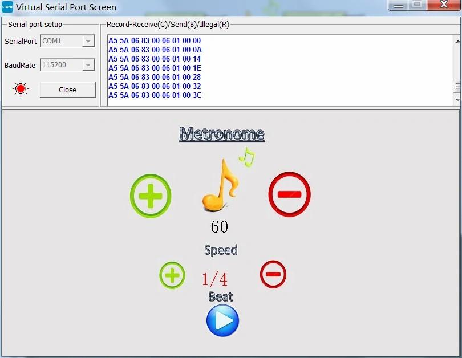
Task: Click the Beat label
Action: click(x=221, y=296)
